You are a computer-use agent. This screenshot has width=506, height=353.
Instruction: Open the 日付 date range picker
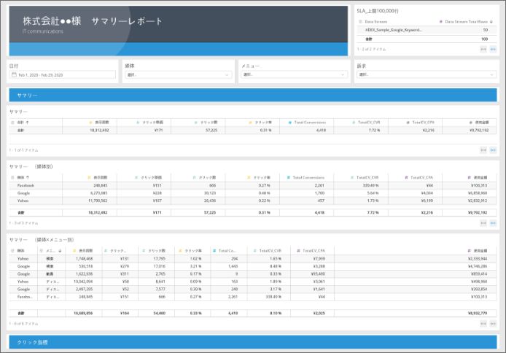tap(62, 75)
